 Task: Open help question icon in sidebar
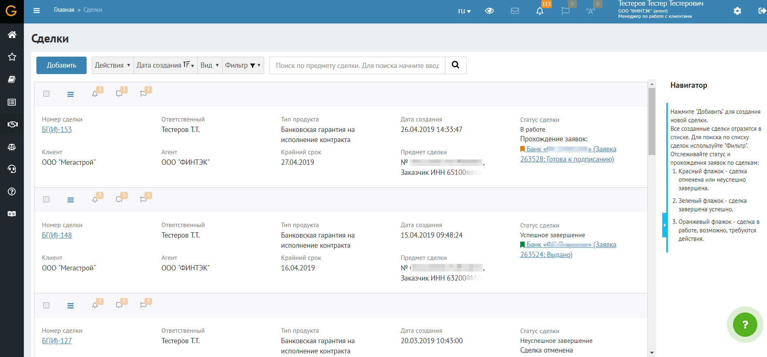pyautogui.click(x=12, y=191)
